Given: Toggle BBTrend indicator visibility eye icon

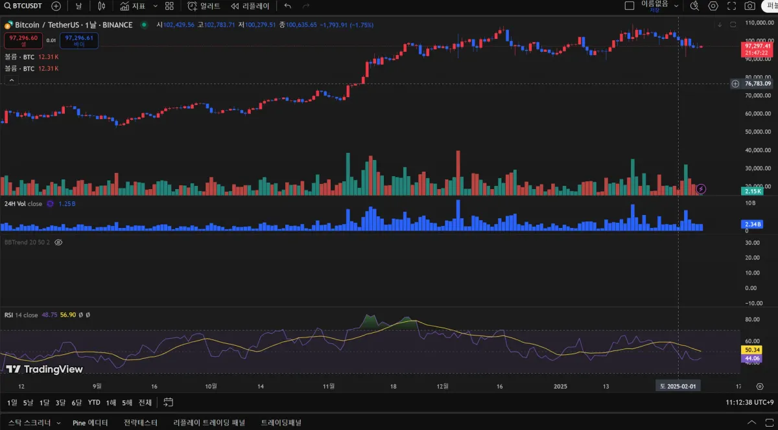Looking at the screenshot, I should point(58,242).
